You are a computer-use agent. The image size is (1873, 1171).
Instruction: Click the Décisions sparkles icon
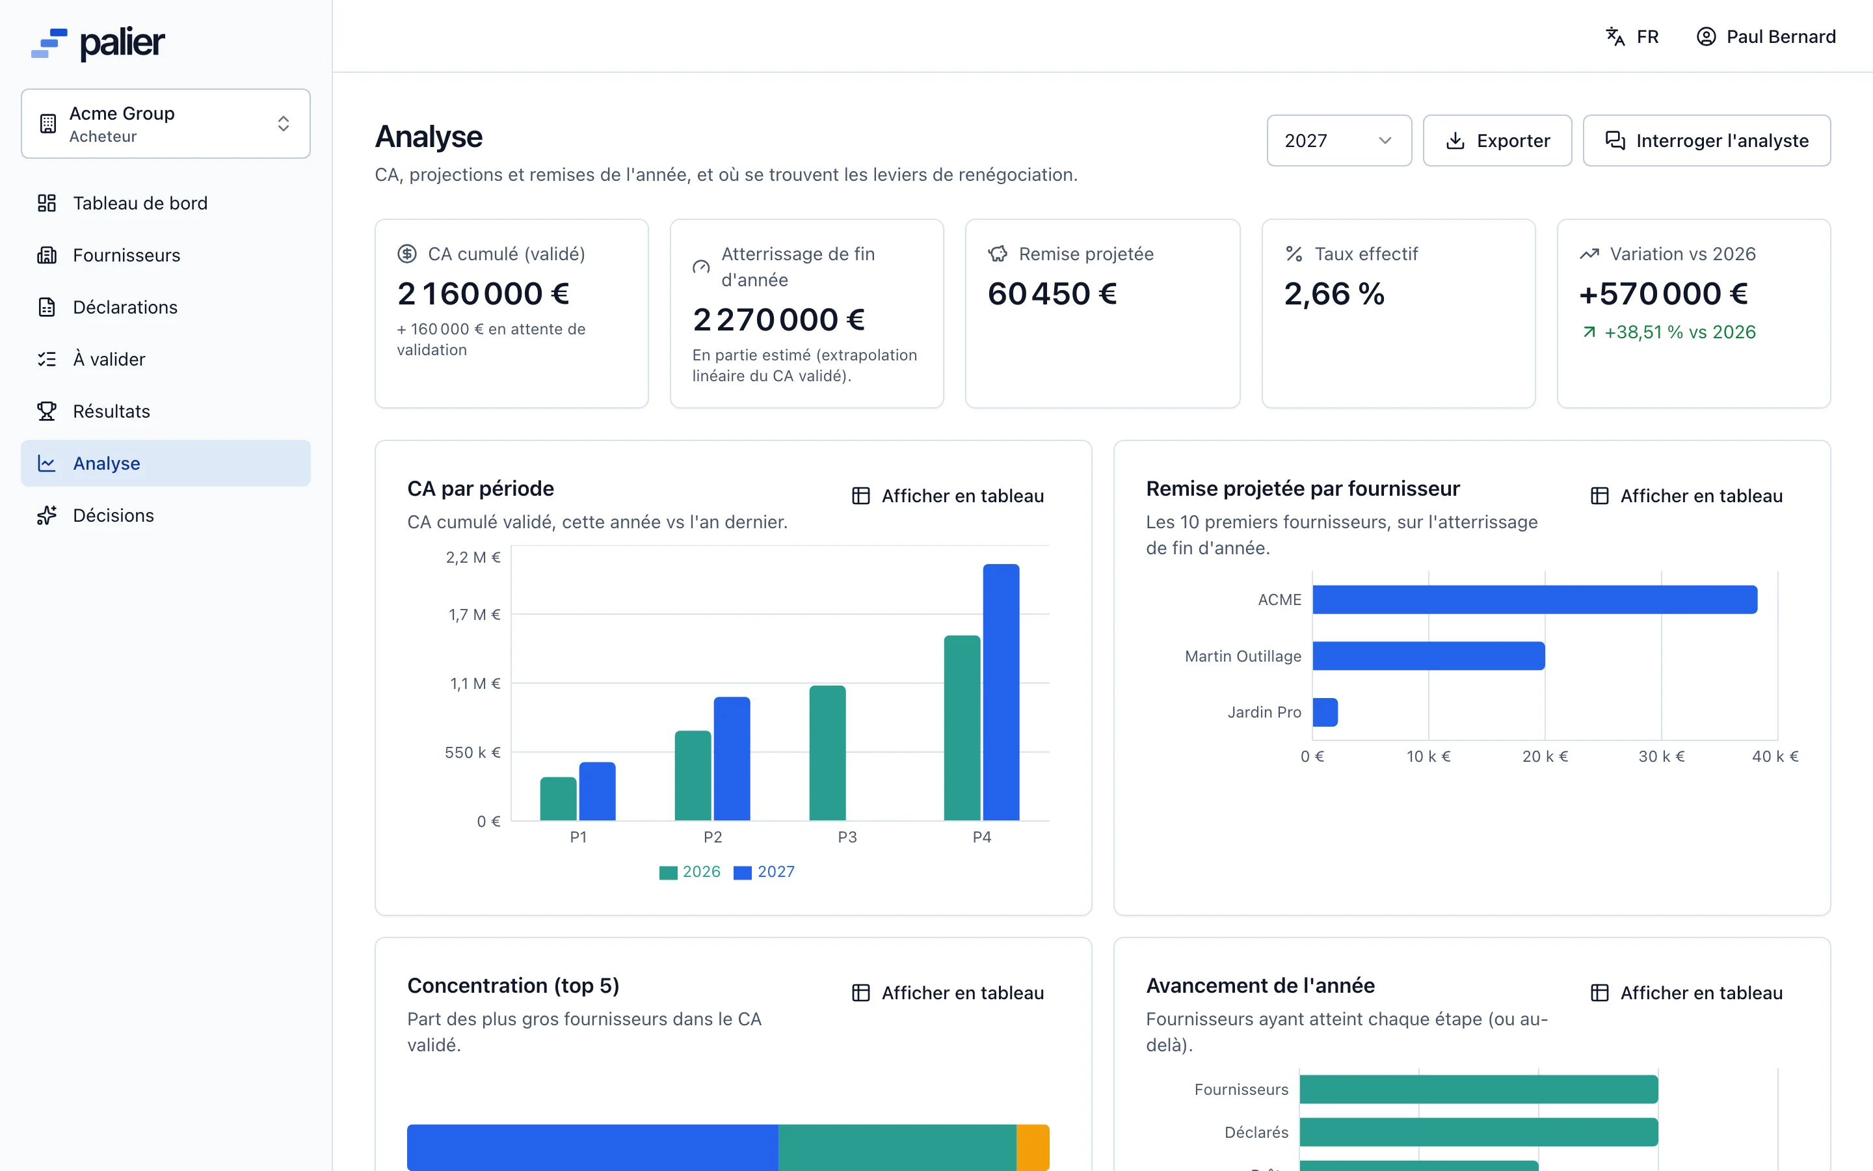tap(46, 515)
